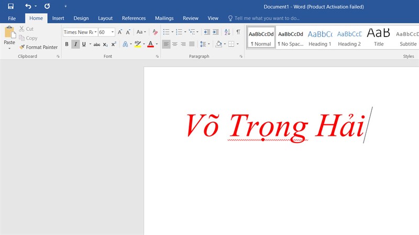Apply the Title style

(379, 37)
